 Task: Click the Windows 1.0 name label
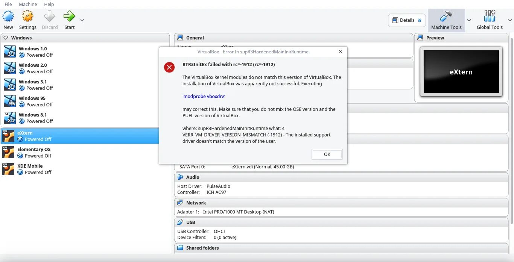[x=33, y=48]
